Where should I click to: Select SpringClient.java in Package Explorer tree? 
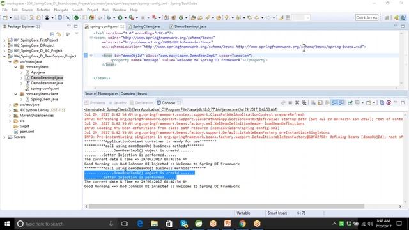44,99
